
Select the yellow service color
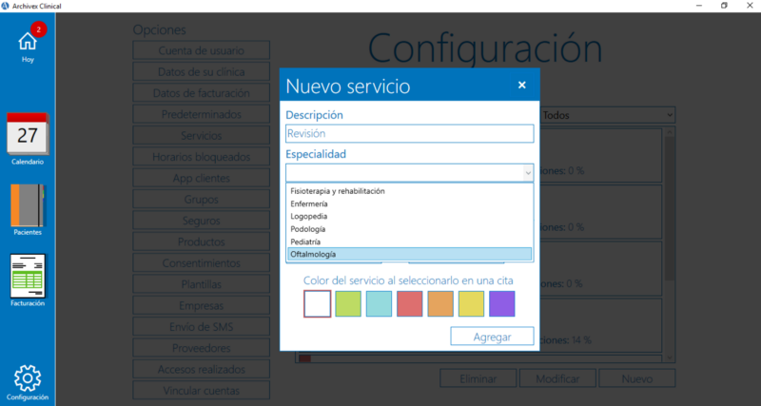pyautogui.click(x=471, y=303)
